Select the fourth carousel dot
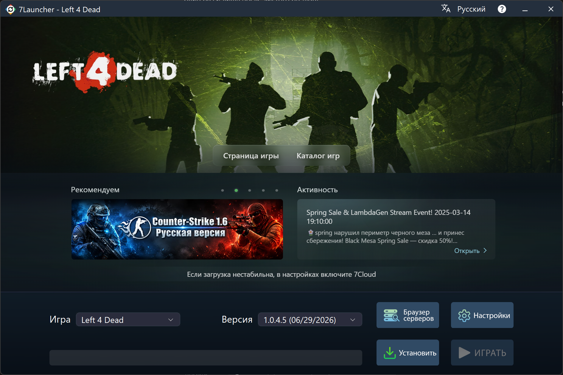This screenshot has width=563, height=375. pos(263,190)
